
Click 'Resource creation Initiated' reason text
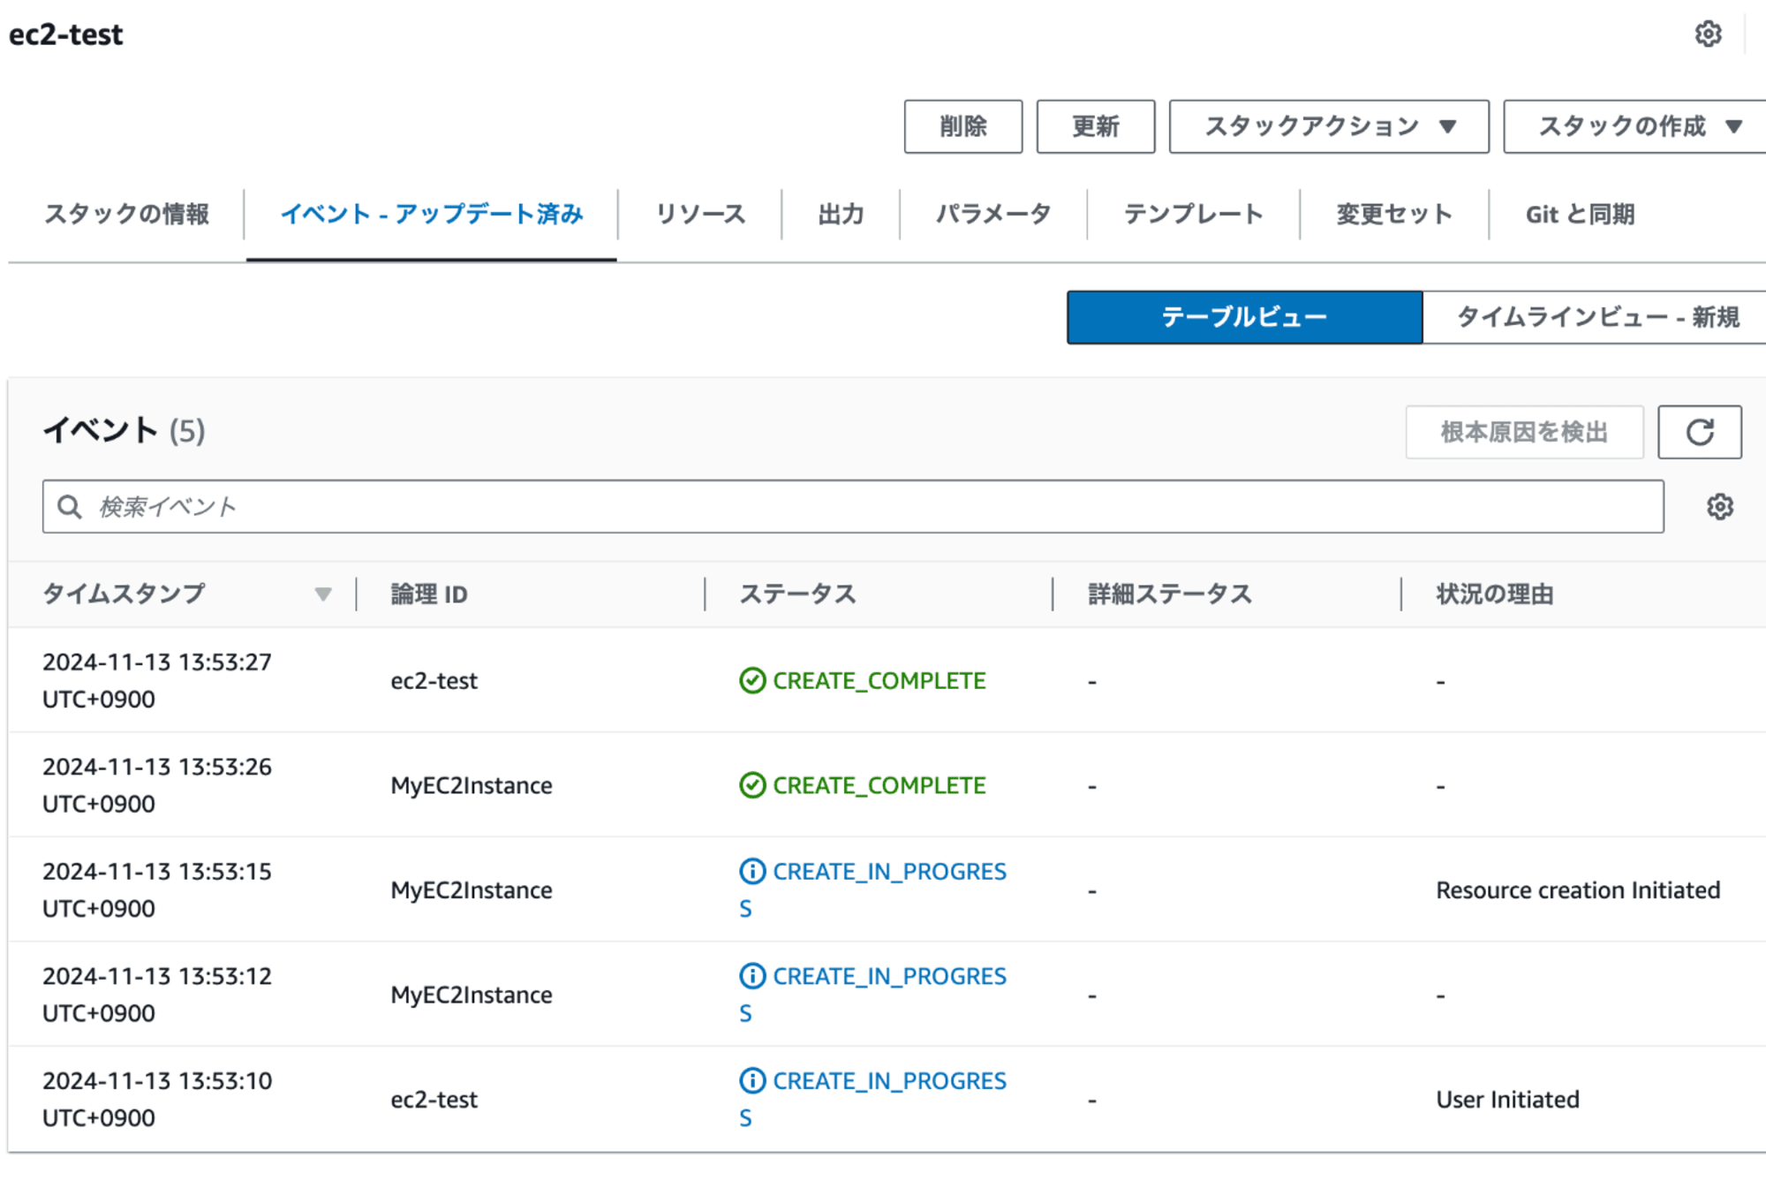pos(1578,890)
